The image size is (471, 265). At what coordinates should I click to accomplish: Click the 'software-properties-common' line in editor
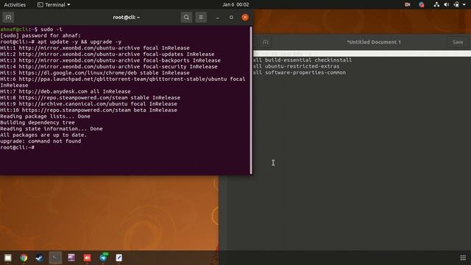pos(300,73)
